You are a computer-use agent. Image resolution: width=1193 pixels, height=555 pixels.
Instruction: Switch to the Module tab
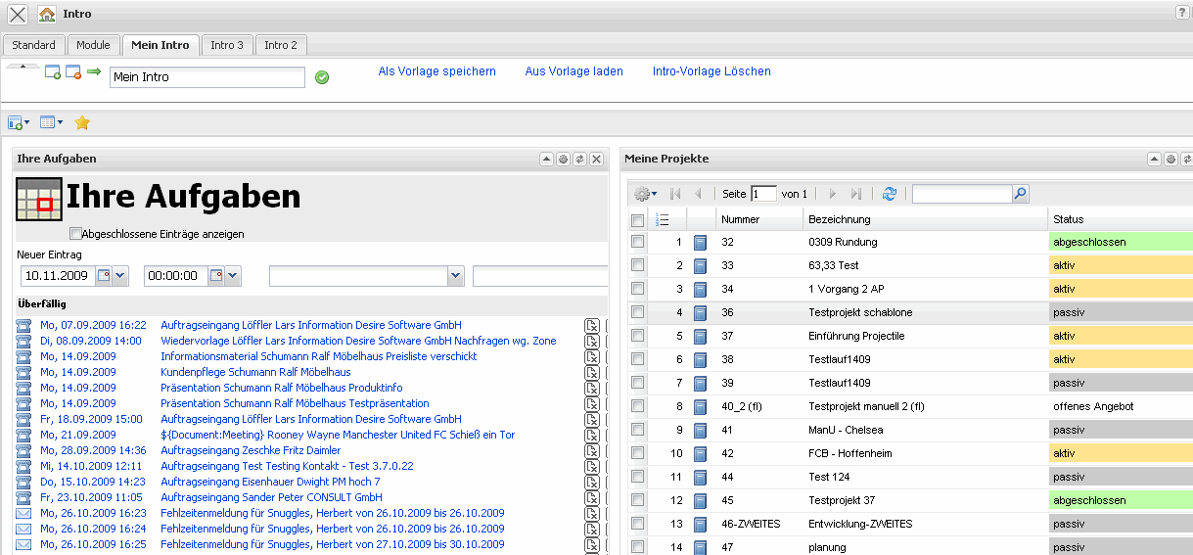click(x=93, y=45)
